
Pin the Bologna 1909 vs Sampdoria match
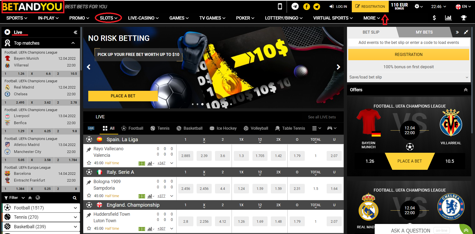(x=89, y=183)
